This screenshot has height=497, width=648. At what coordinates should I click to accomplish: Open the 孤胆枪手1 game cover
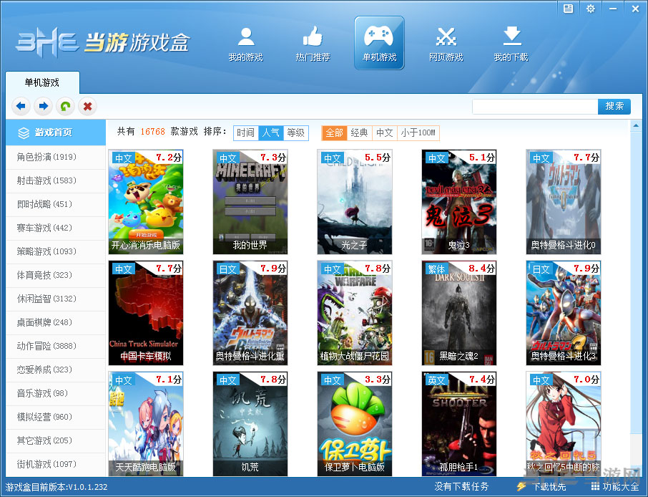tap(459, 424)
